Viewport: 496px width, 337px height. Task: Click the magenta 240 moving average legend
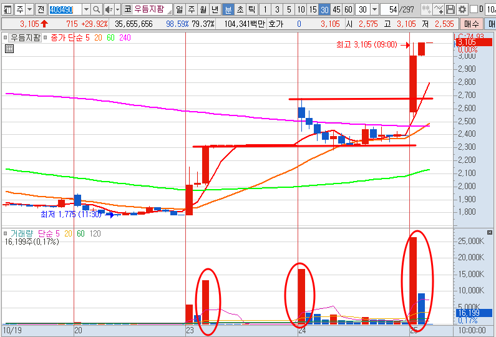click(x=125, y=37)
